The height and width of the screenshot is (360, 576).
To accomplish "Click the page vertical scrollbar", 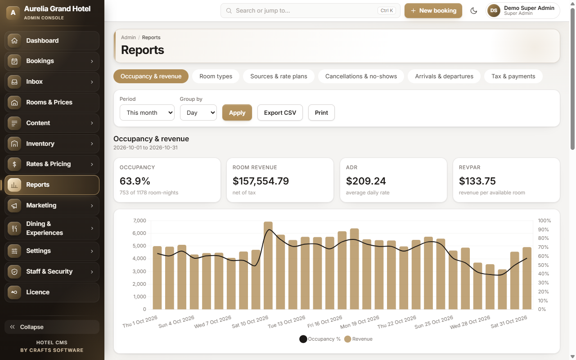I will tap(572, 79).
